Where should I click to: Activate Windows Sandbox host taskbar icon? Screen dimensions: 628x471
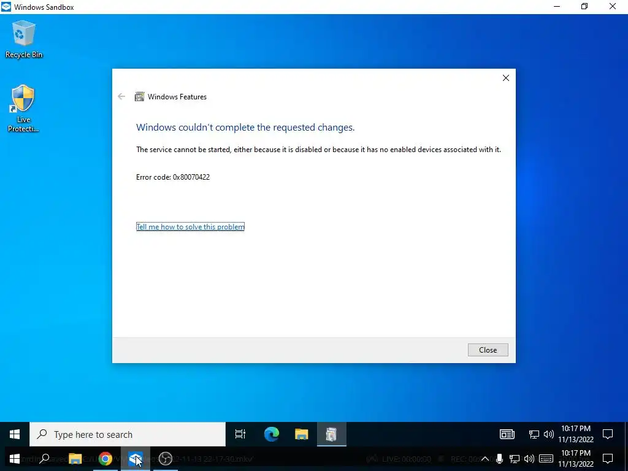[136, 459]
